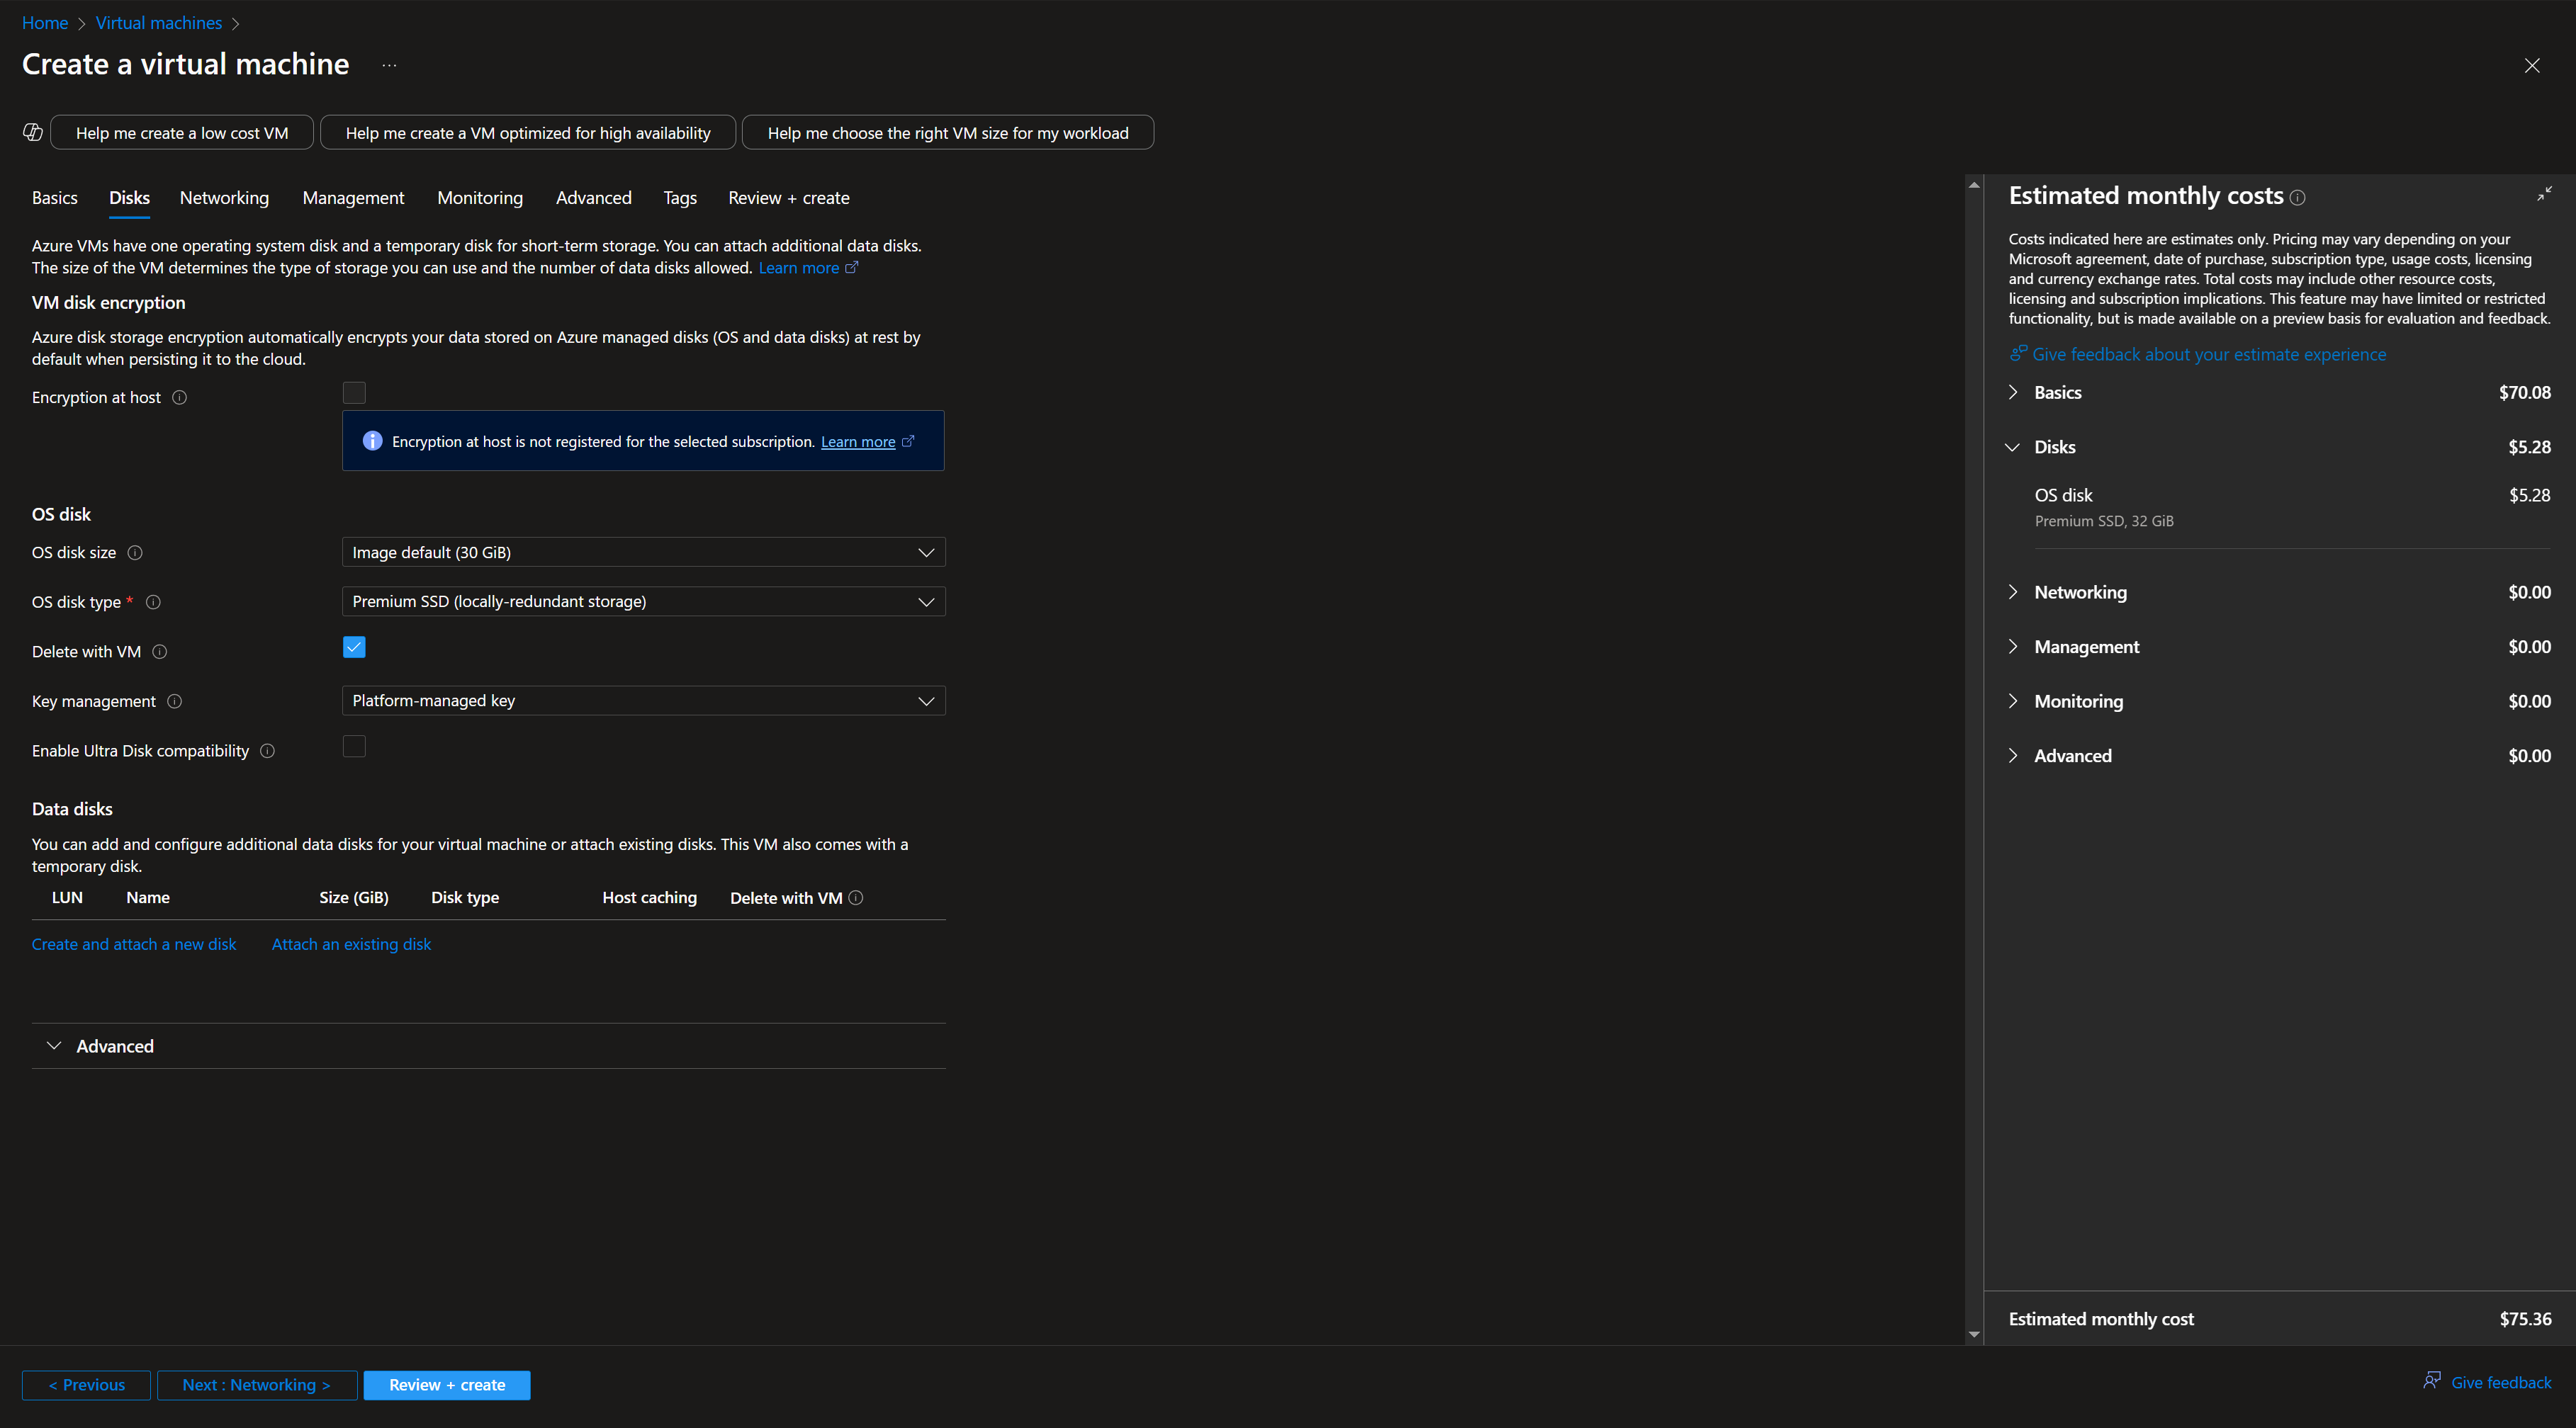This screenshot has height=1428, width=2576.
Task: Open the OS disk type info tooltip
Action: [x=152, y=601]
